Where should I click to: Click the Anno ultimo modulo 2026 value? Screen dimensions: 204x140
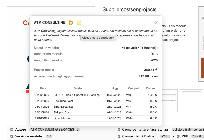(x=154, y=60)
